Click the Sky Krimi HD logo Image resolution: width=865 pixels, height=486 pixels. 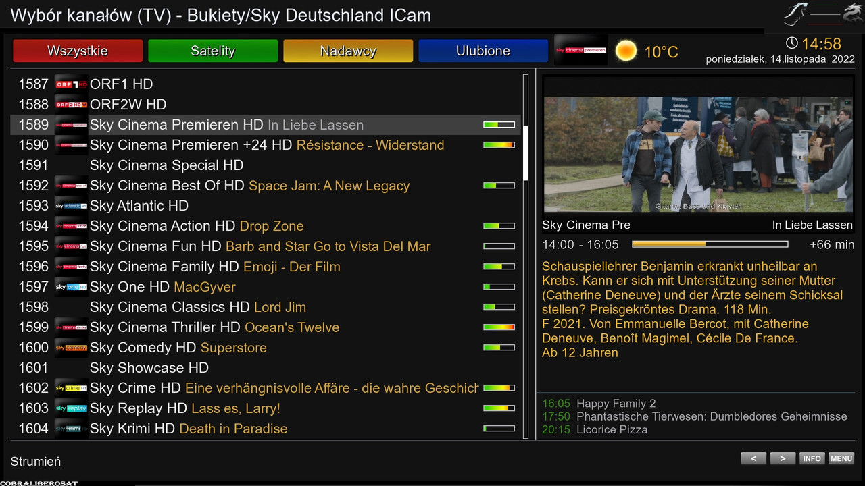[x=71, y=429]
